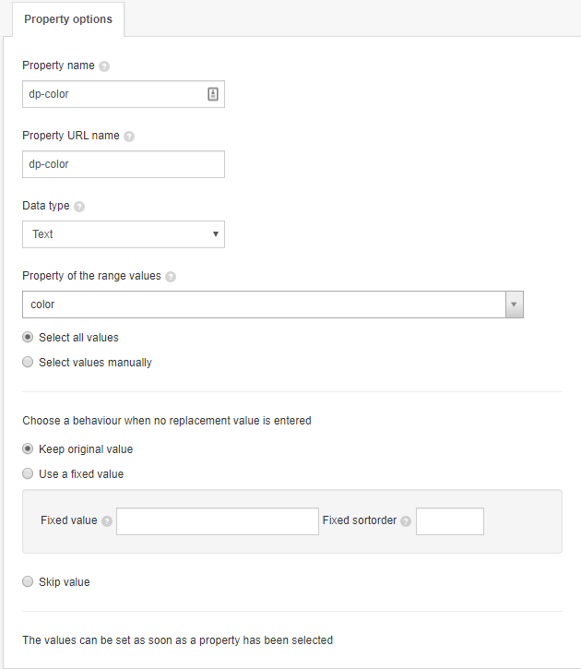Viewport: 581px width, 669px height.
Task: Select the 'Select all values' radio button
Action: (x=28, y=337)
